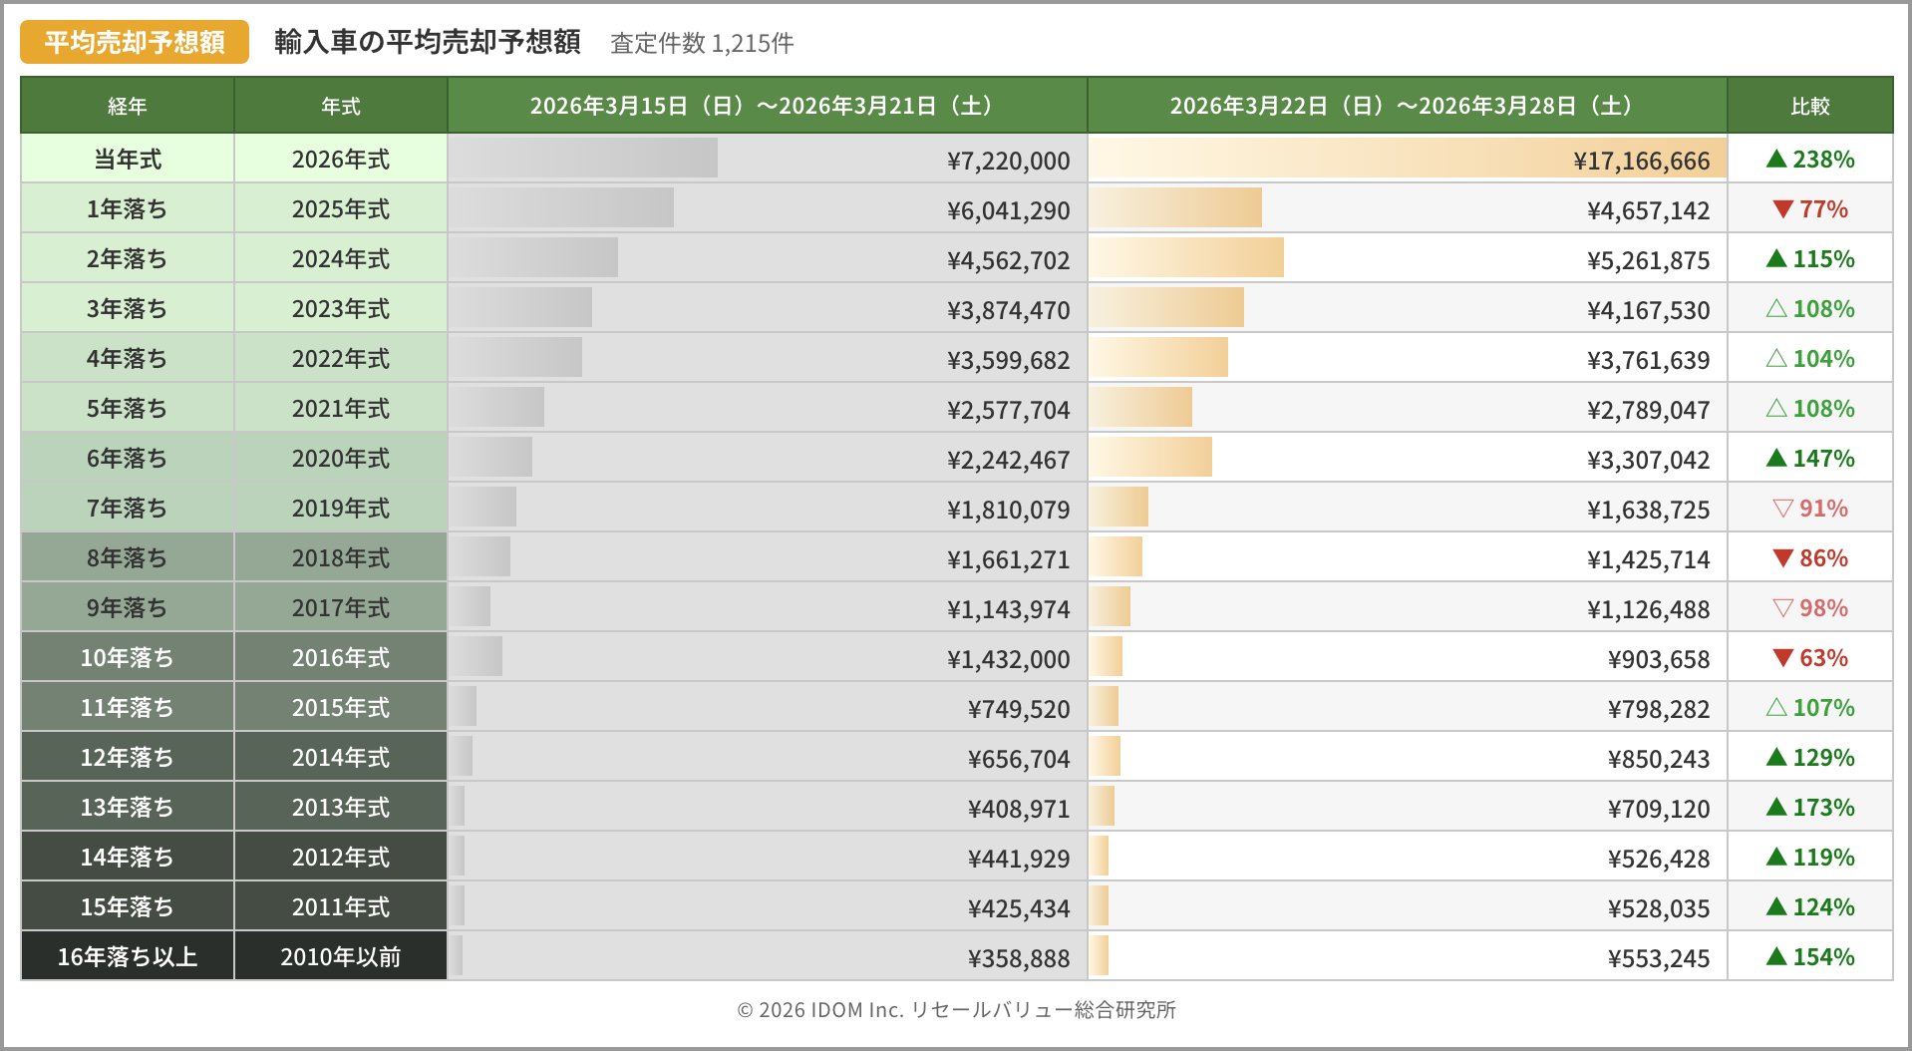Click the orange 平均売却予想額 badge

coord(135,42)
